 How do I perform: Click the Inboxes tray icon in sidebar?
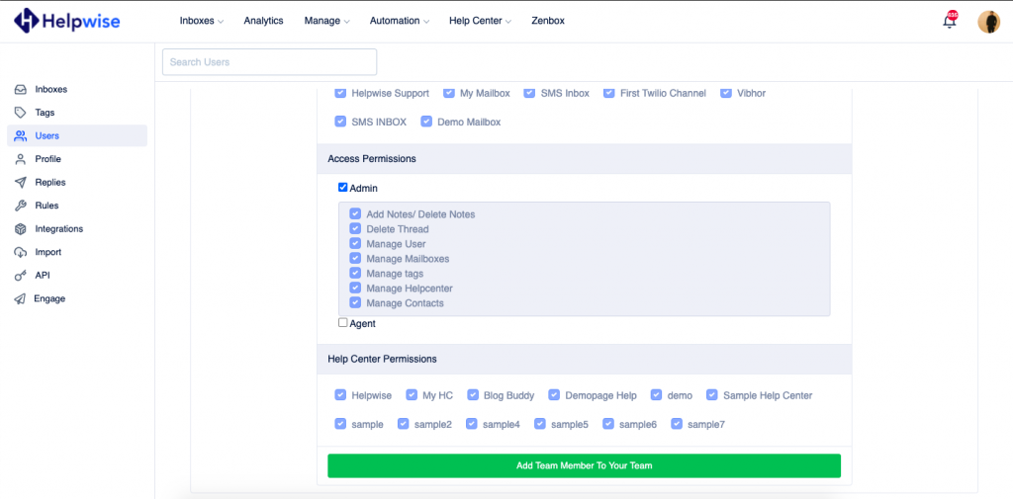(20, 90)
